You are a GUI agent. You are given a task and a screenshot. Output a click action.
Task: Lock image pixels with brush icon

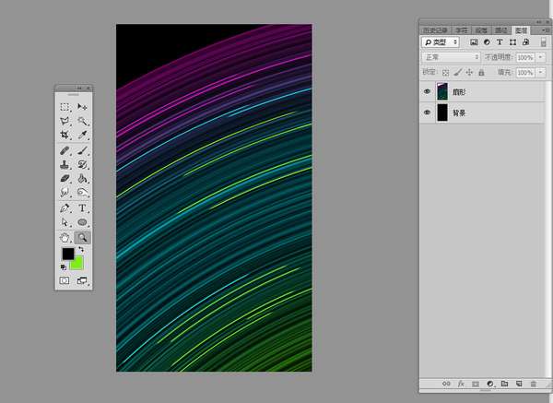[x=457, y=73]
